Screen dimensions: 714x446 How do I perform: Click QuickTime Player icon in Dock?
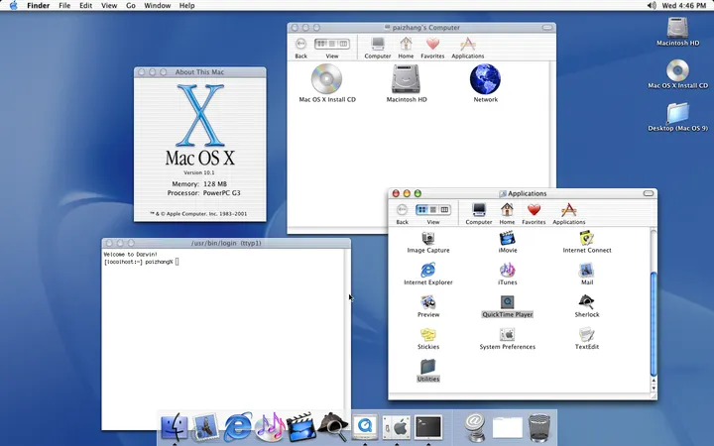(365, 427)
